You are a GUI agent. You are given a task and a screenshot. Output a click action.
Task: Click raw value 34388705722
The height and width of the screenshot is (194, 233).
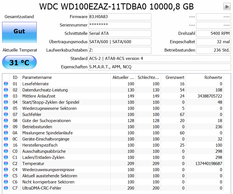pyautogui.click(x=210, y=96)
